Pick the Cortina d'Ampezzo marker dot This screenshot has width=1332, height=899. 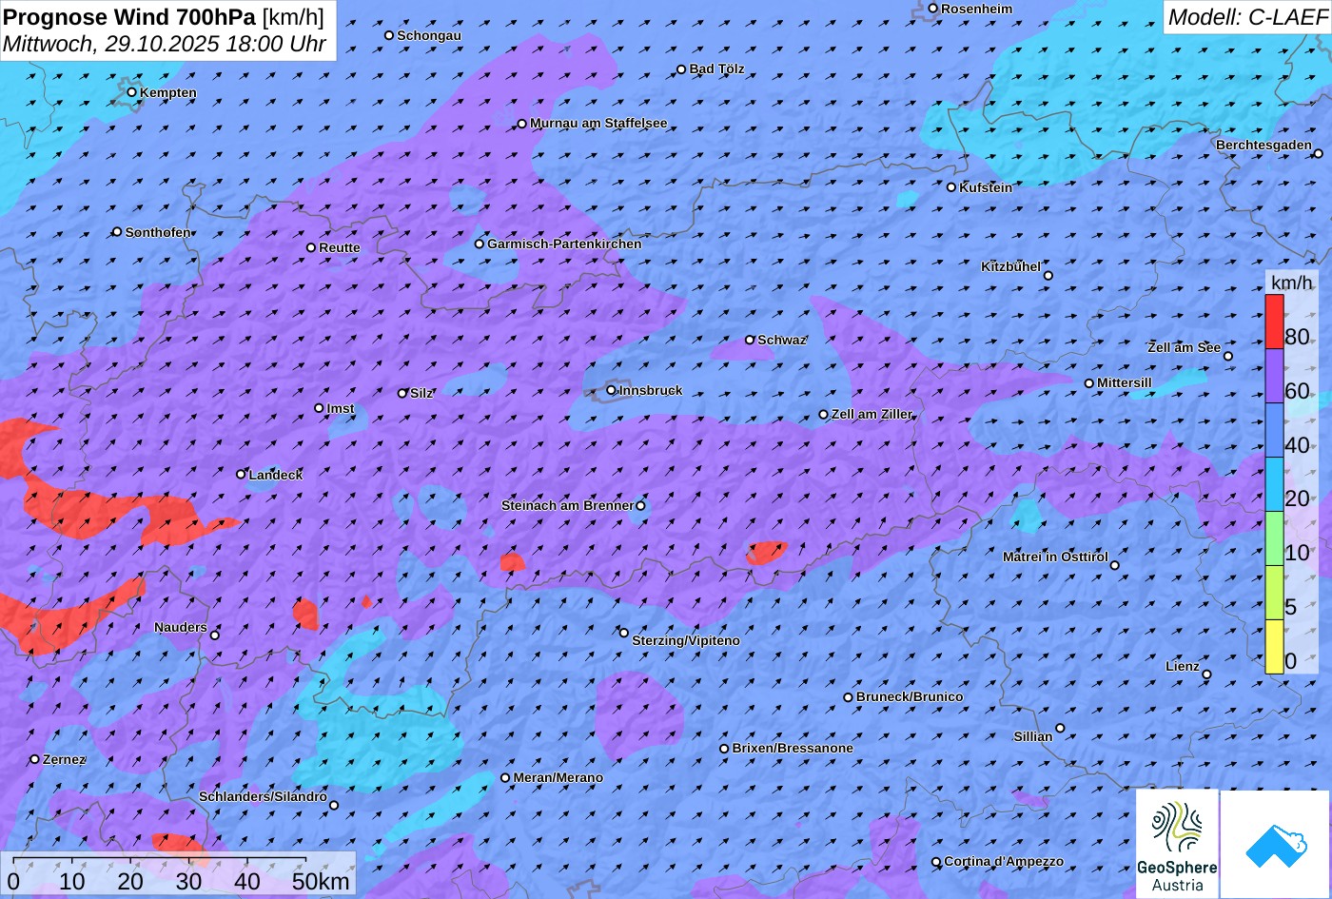click(x=936, y=862)
